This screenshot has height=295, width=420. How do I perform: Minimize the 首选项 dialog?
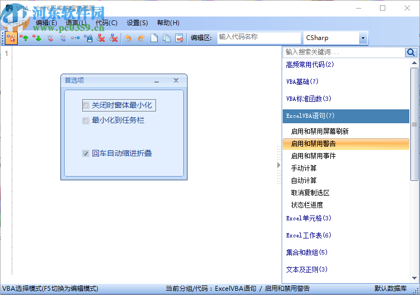coord(157,81)
